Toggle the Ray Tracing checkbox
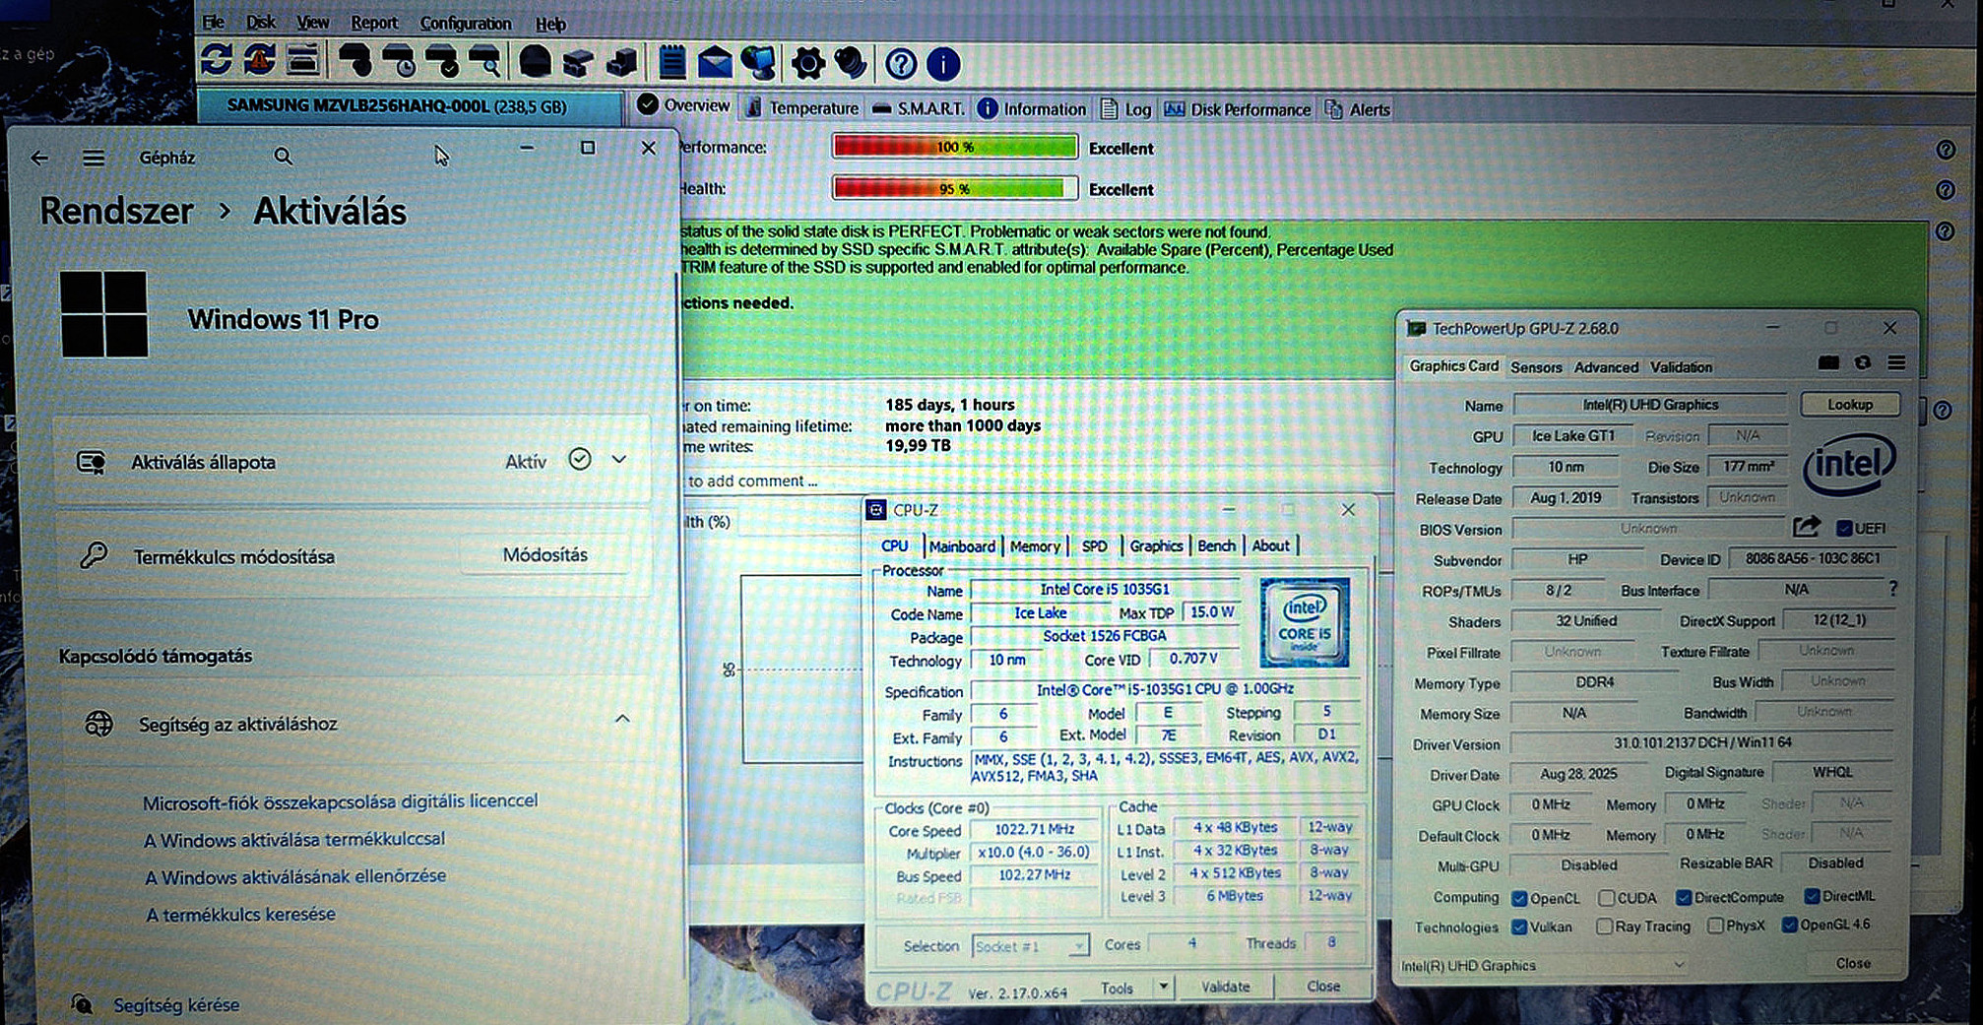The width and height of the screenshot is (1983, 1025). click(1604, 927)
